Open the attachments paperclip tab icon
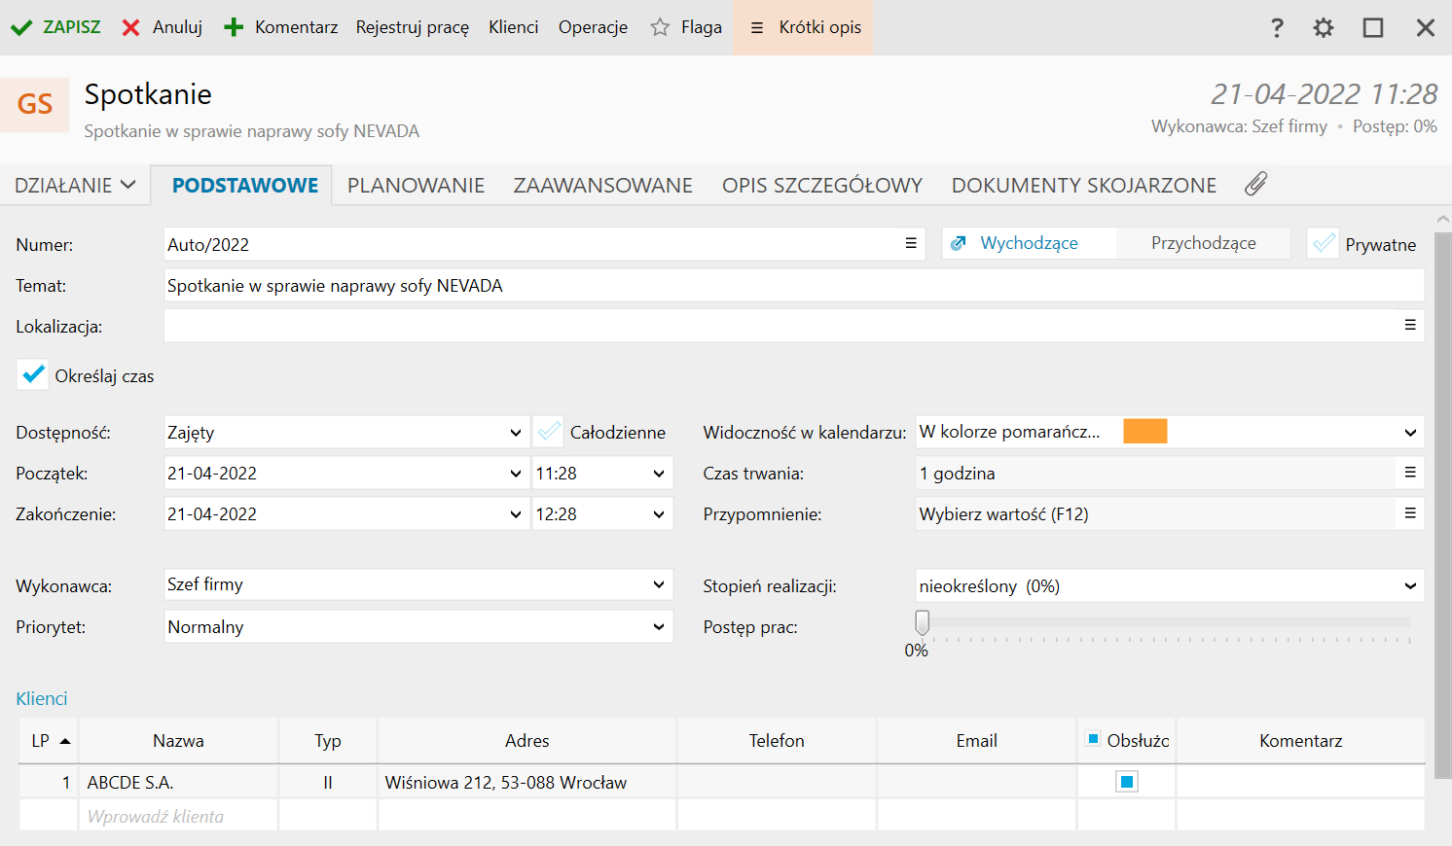The width and height of the screenshot is (1452, 846). pos(1256,184)
